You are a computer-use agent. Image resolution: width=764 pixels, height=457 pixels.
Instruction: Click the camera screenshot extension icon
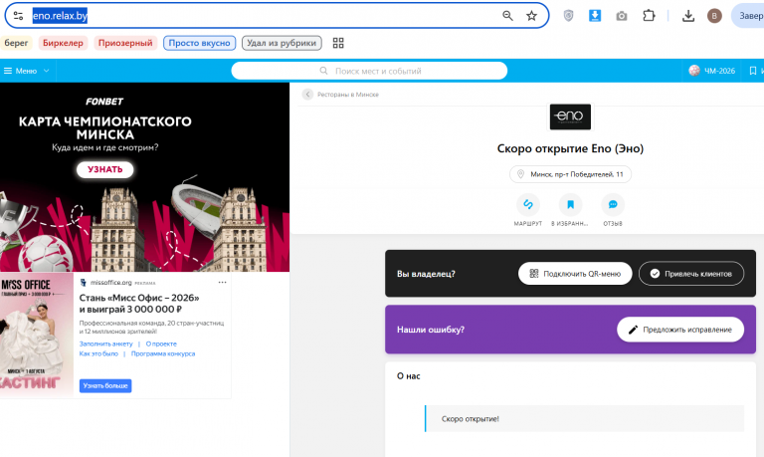point(621,16)
